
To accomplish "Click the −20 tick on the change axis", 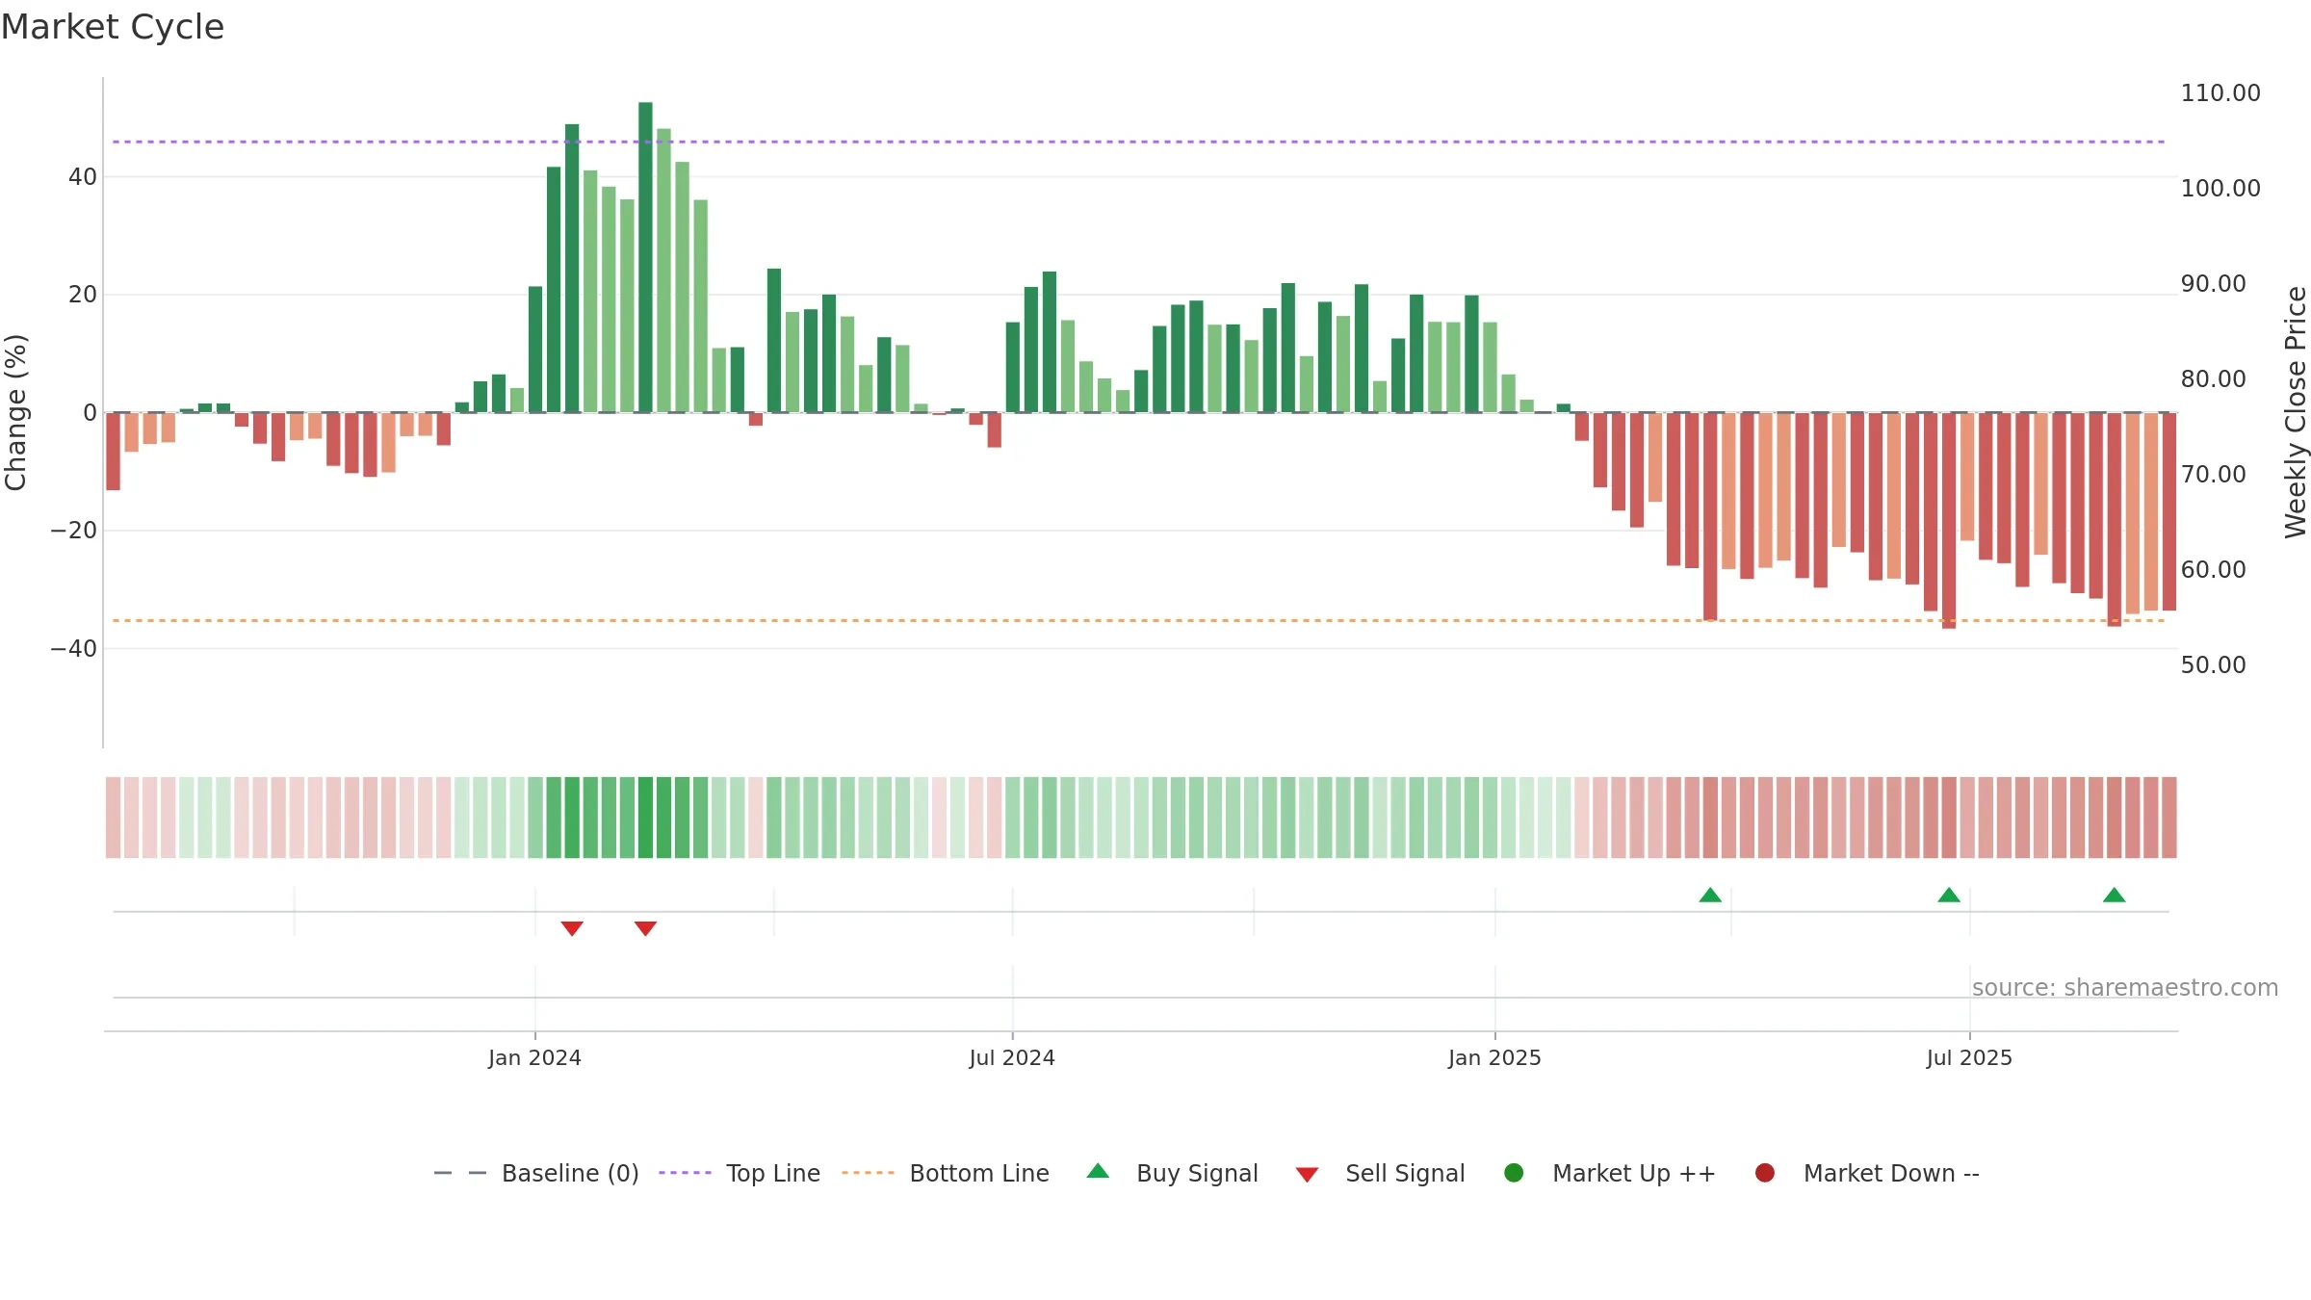I will tap(74, 531).
